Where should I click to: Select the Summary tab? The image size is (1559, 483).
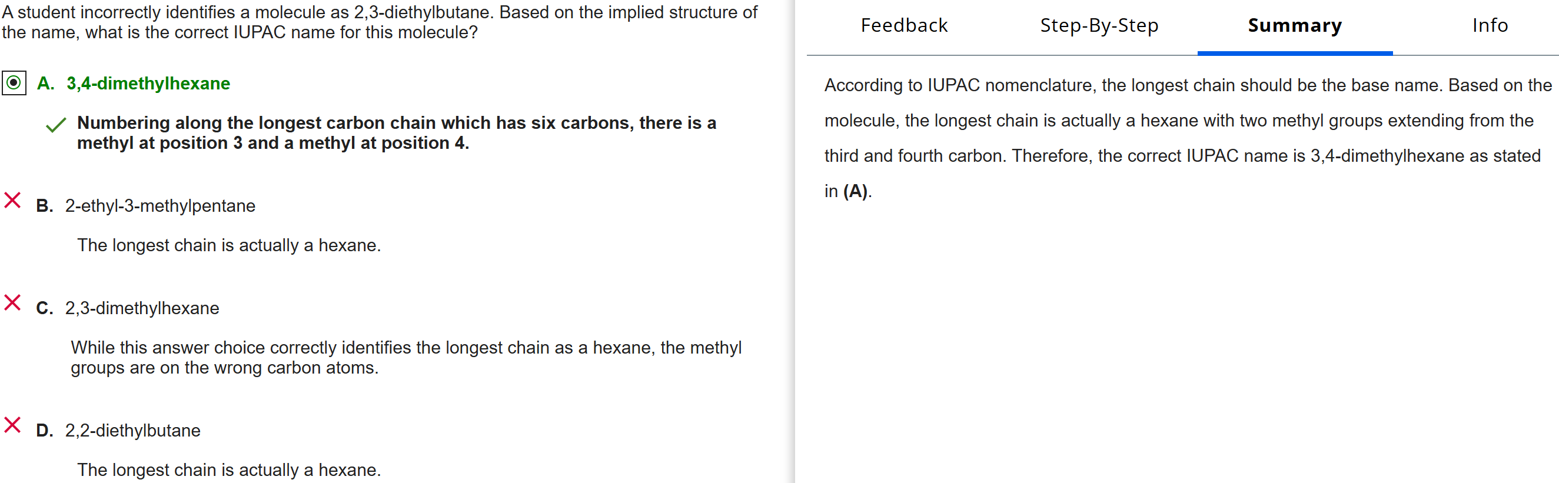click(x=1295, y=25)
